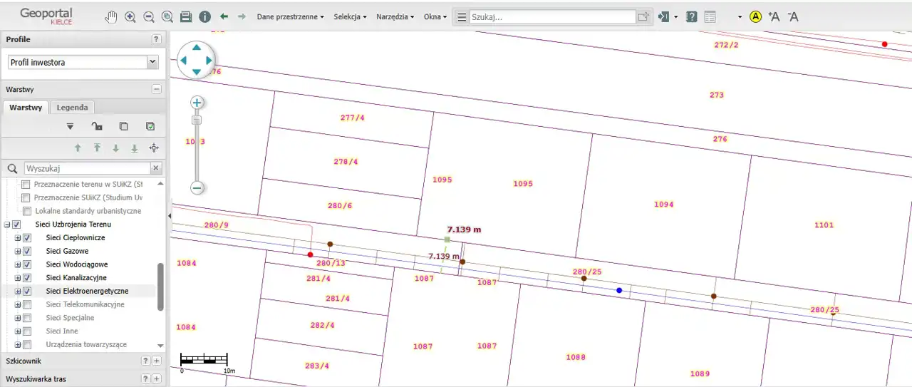Expand the Sieci Wodociągowe tree node
The image size is (912, 387).
[18, 264]
